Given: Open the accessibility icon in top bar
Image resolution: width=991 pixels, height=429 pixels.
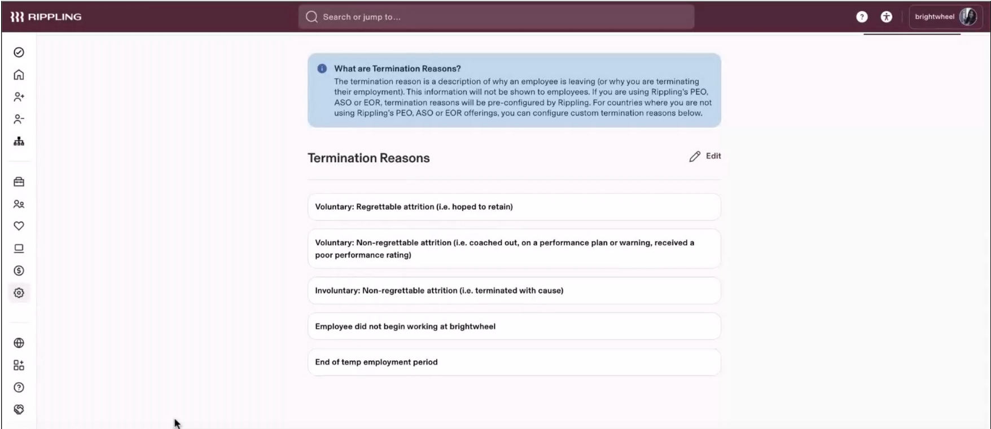Looking at the screenshot, I should pos(887,17).
